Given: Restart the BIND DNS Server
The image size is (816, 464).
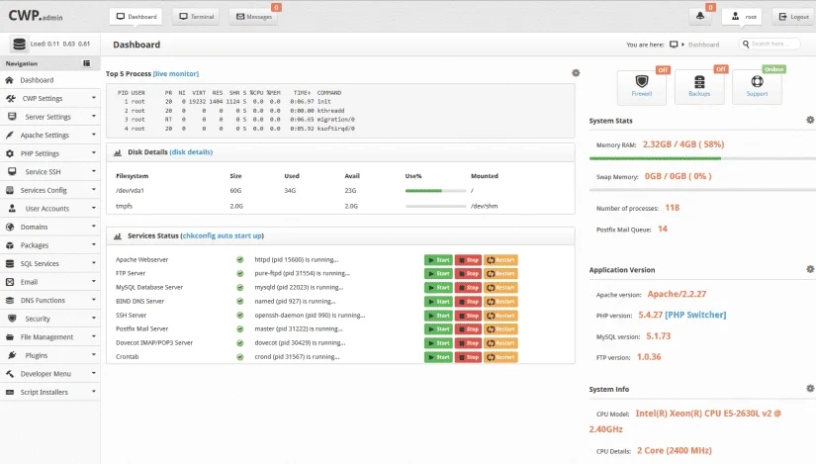Looking at the screenshot, I should coord(500,302).
